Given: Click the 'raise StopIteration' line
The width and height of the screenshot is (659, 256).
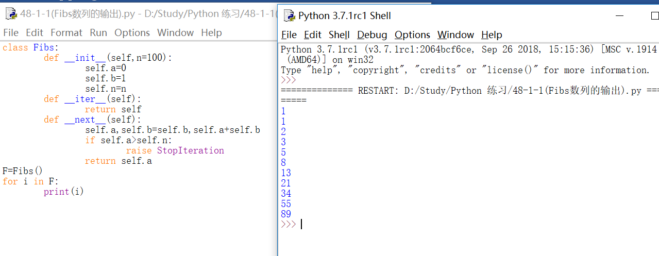Looking at the screenshot, I should coord(175,150).
